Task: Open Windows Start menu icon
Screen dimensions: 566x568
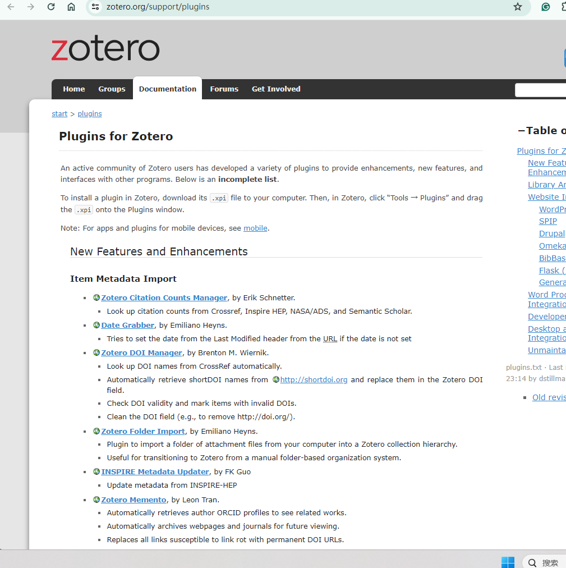Action: click(508, 562)
